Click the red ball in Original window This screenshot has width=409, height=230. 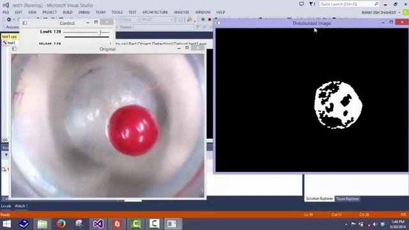(134, 130)
